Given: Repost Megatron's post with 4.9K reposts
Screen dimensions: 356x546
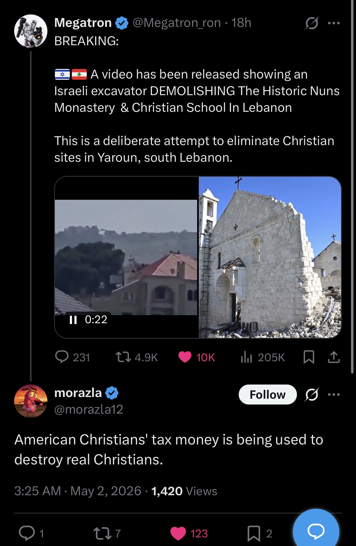Looking at the screenshot, I should pos(123,357).
